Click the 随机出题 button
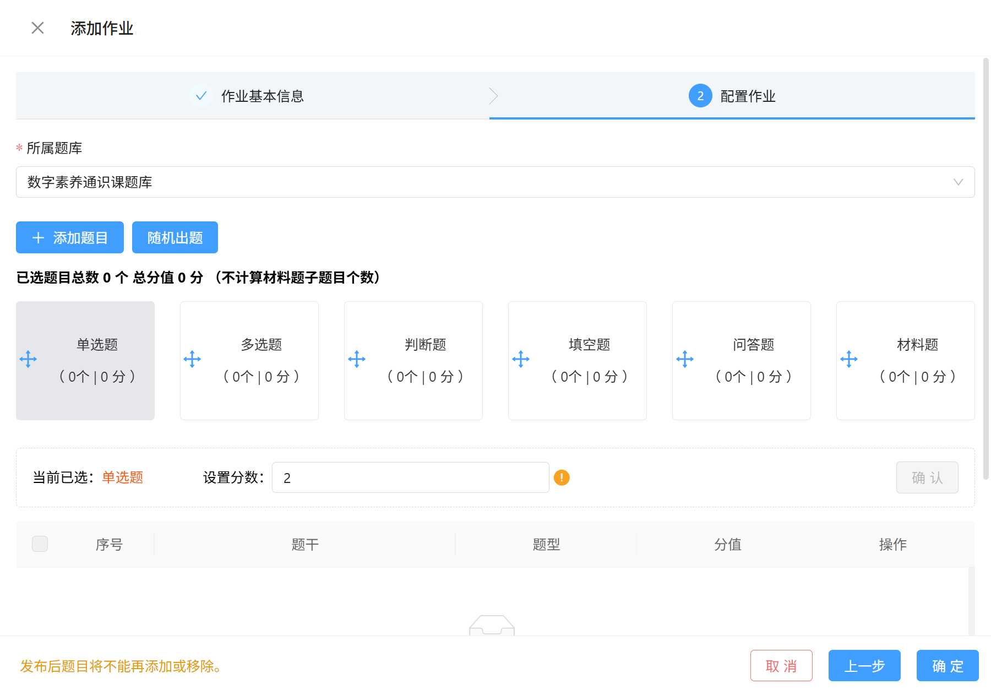 [x=175, y=237]
